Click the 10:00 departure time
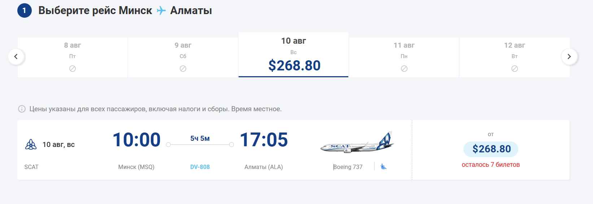 [x=136, y=140]
